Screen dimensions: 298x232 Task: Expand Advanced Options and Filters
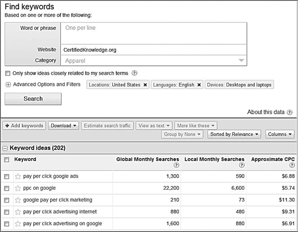point(8,84)
